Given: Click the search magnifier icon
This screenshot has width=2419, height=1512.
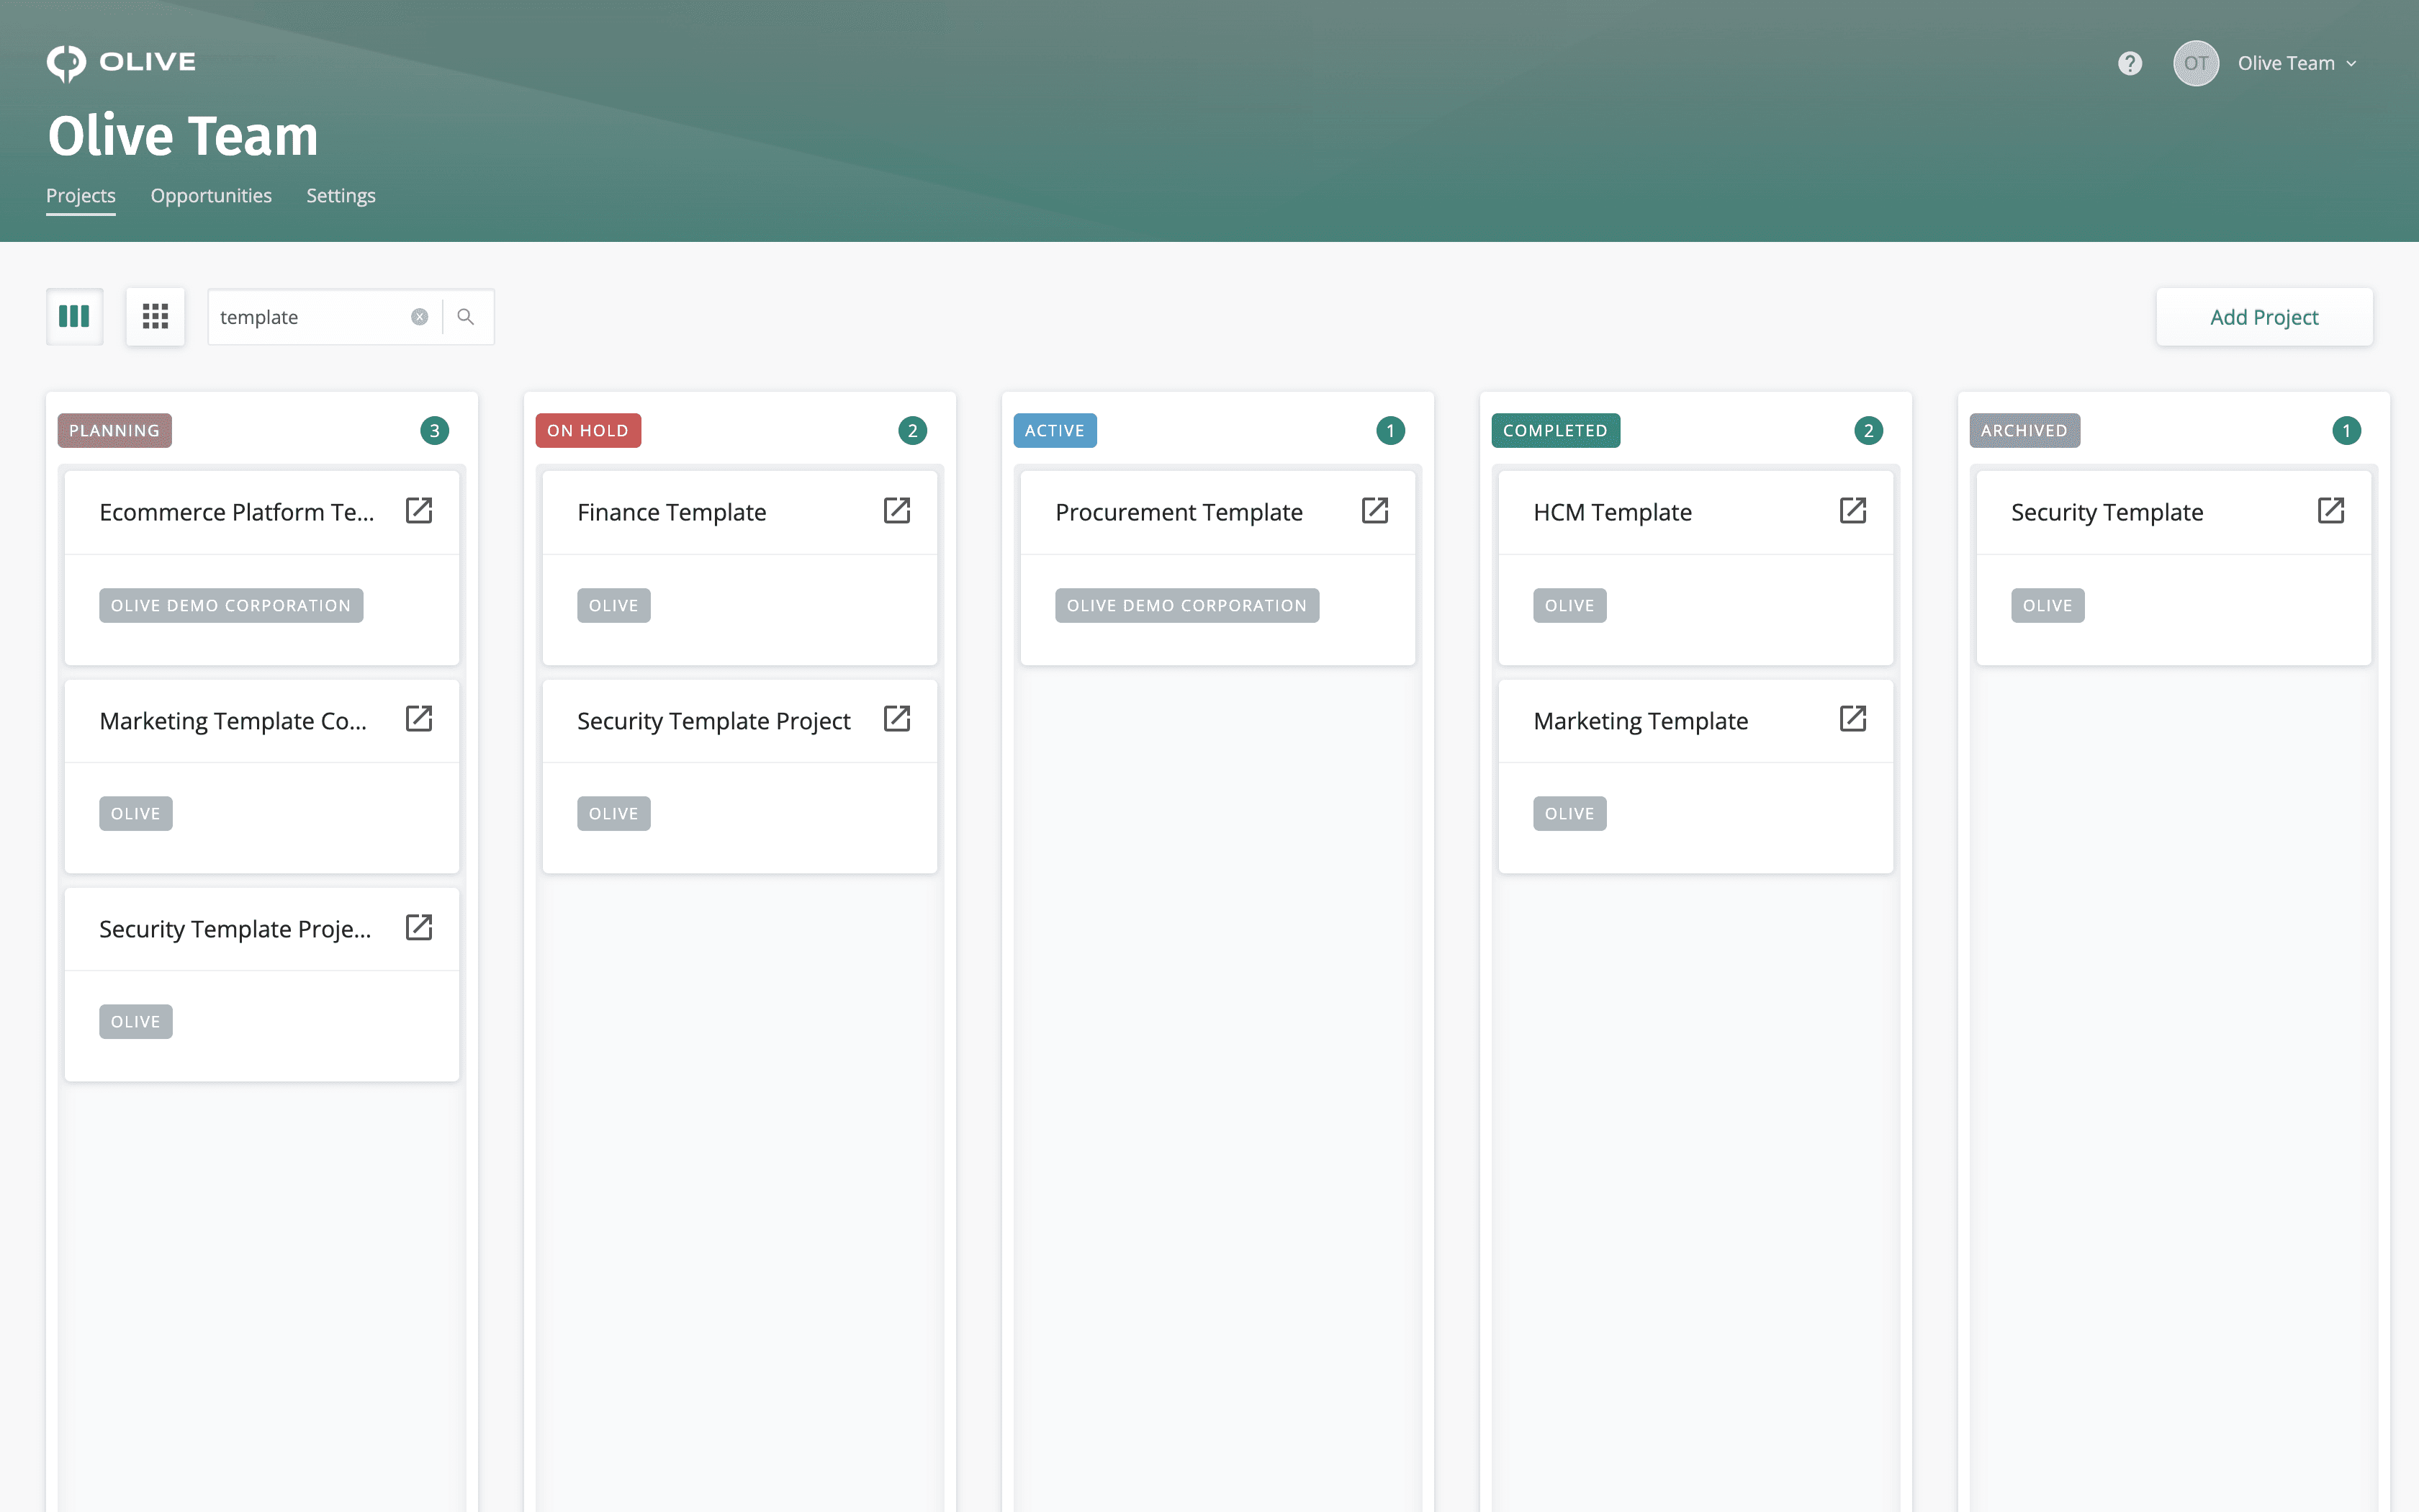Looking at the screenshot, I should pyautogui.click(x=466, y=317).
